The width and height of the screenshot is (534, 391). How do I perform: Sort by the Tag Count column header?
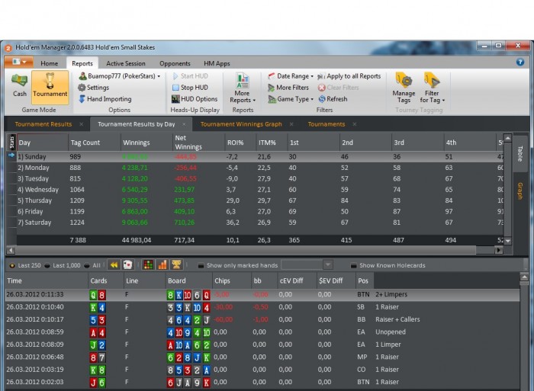coord(95,143)
